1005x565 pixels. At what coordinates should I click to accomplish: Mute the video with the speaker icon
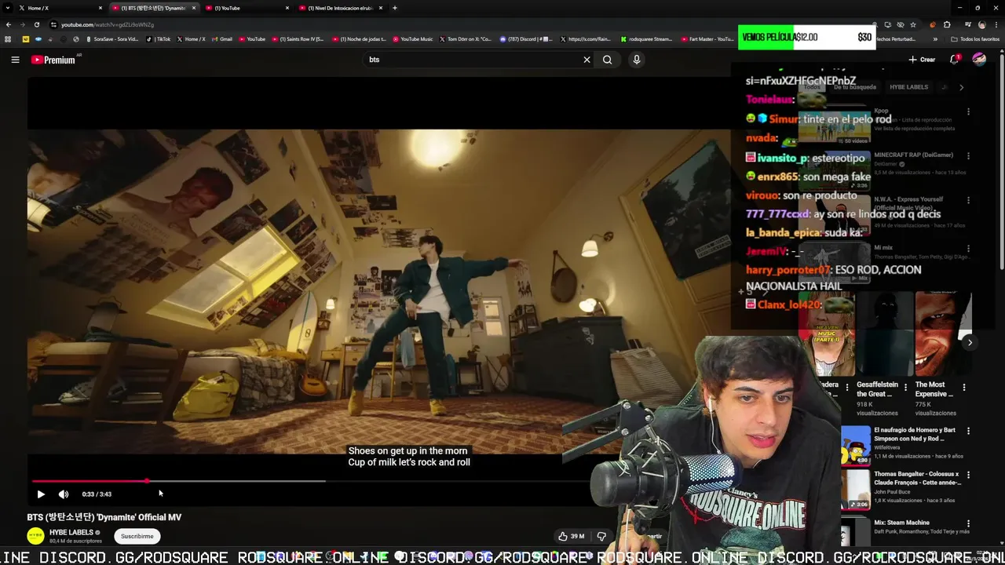click(x=64, y=494)
